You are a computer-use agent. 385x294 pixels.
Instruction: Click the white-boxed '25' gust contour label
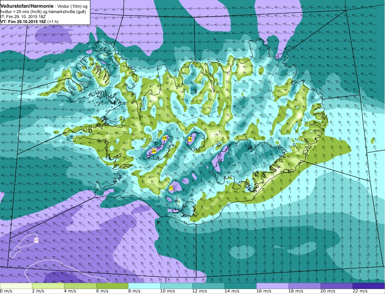[x=36, y=240]
